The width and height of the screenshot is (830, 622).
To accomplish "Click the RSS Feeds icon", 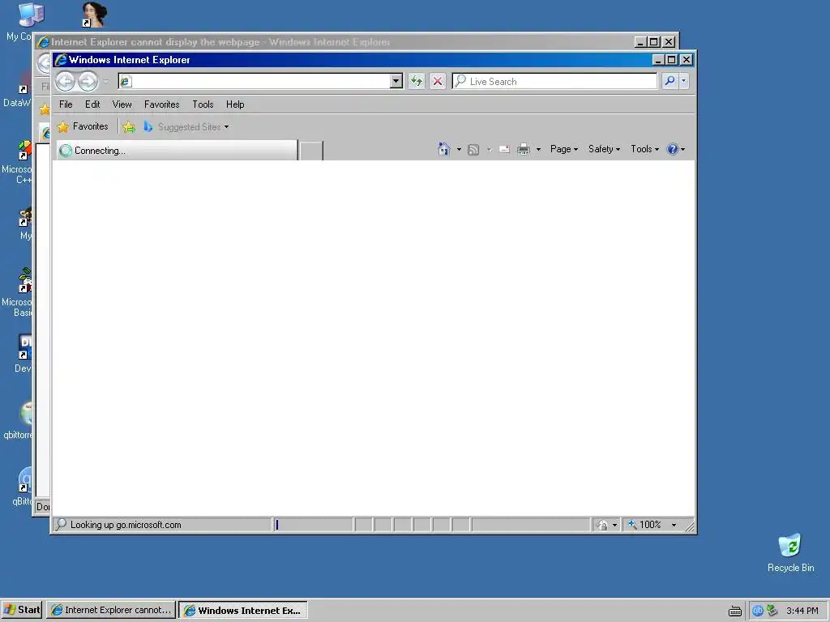I will [473, 150].
